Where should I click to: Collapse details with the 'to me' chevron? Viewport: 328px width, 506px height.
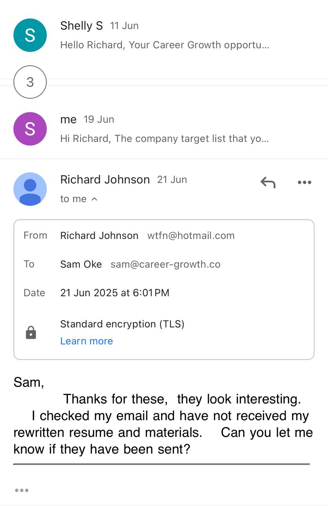click(x=94, y=199)
